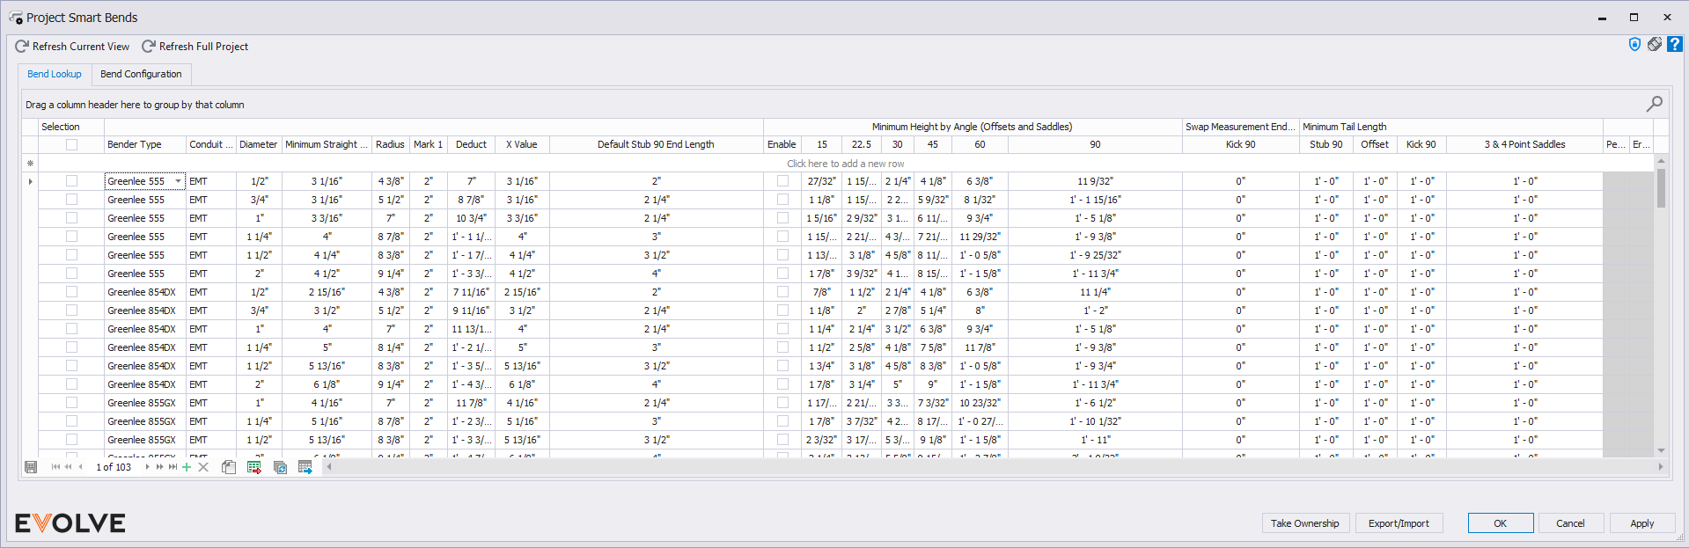1689x548 pixels.
Task: Select the Greenlee 555 1/2" row checkbox
Action: 71,181
